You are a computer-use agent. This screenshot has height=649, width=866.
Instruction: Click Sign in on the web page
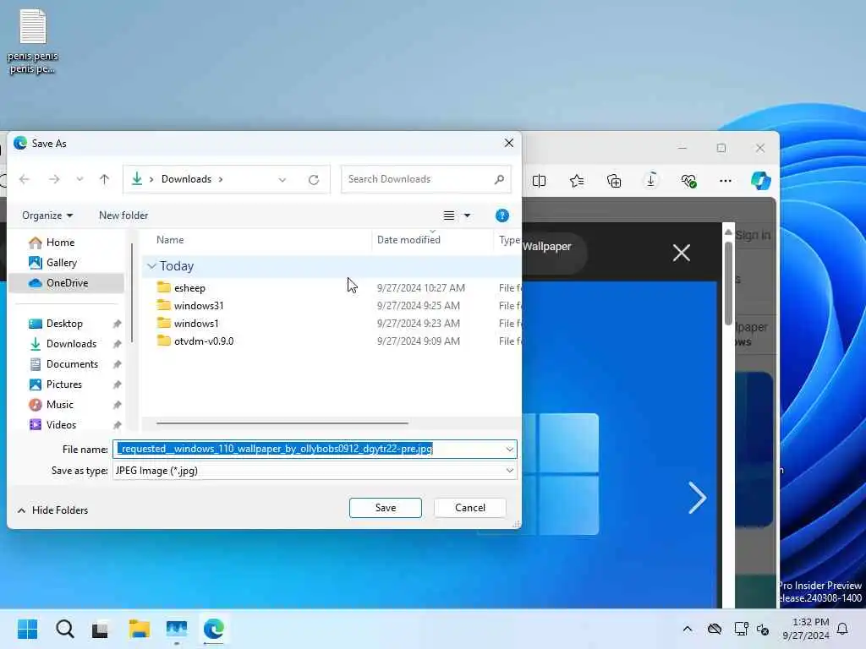[753, 235]
